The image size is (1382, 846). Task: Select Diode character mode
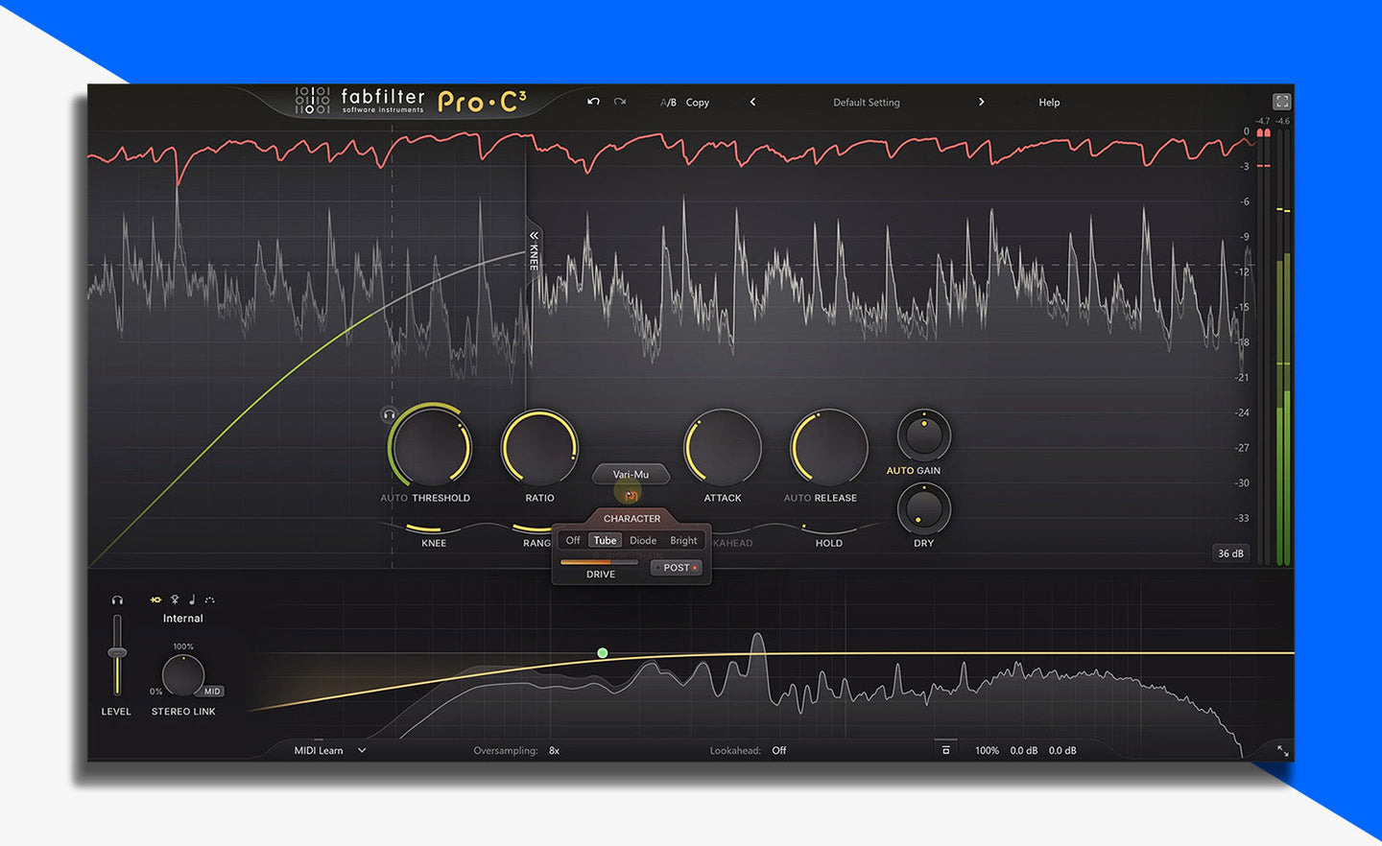point(643,541)
